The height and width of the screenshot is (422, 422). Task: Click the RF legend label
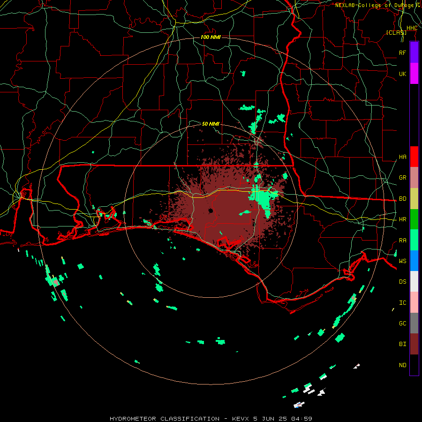tap(402, 53)
